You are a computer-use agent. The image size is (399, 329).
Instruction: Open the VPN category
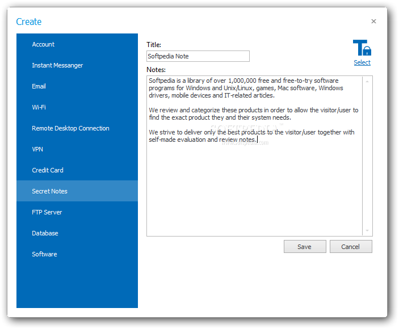point(77,149)
